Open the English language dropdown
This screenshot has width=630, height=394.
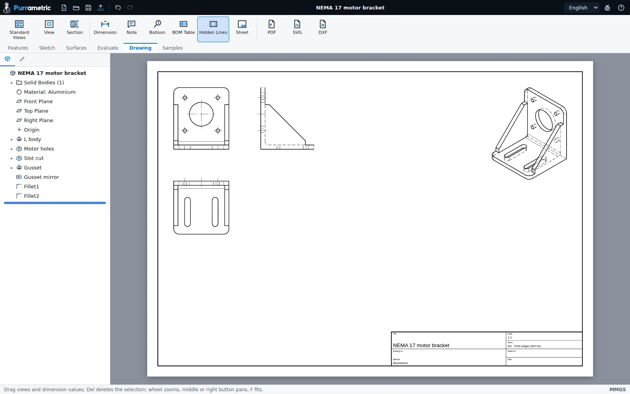coord(582,7)
